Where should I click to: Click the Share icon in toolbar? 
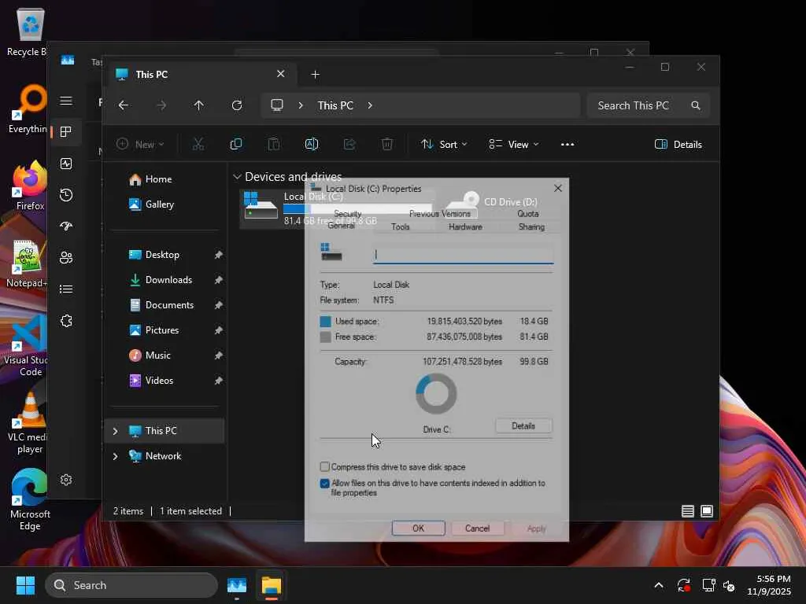click(349, 145)
